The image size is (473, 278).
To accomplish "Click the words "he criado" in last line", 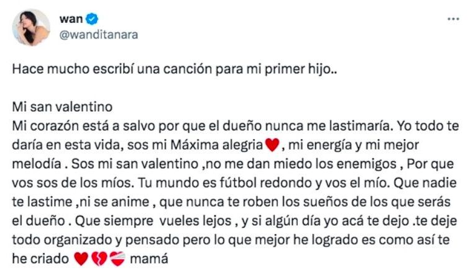I will click(x=39, y=261).
